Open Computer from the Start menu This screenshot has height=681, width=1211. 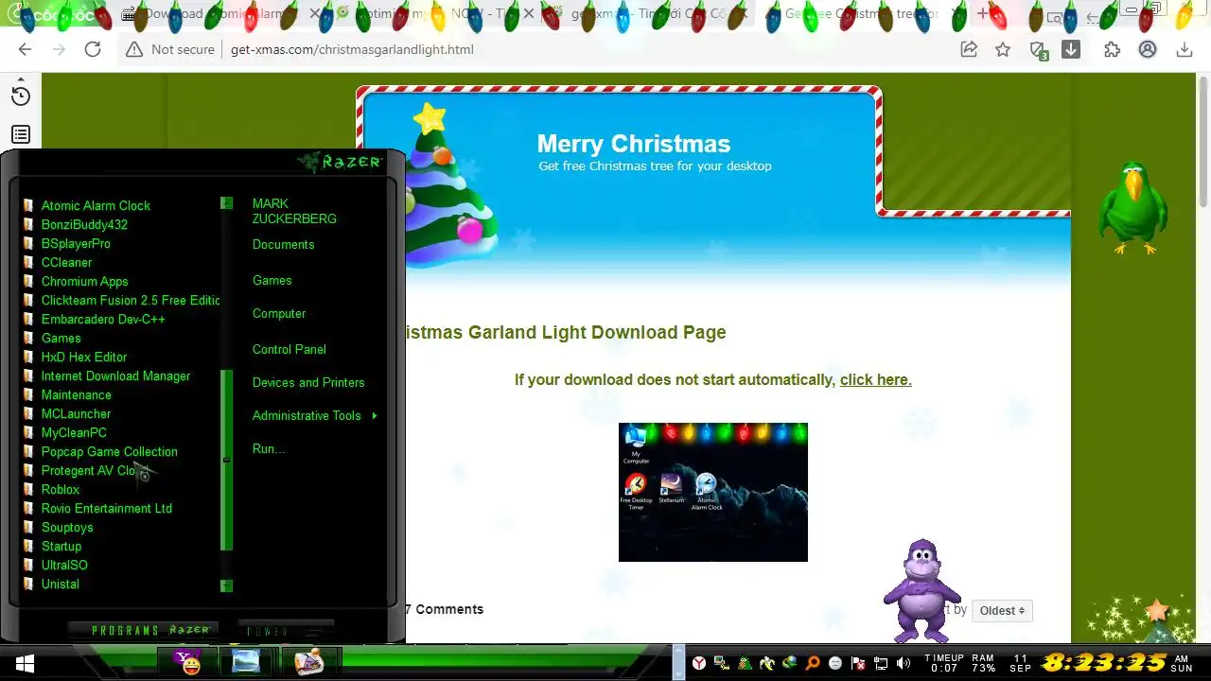click(279, 313)
